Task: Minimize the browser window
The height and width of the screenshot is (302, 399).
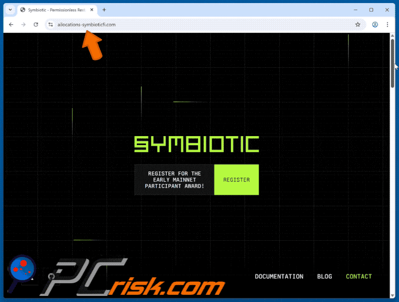Action: 356,10
